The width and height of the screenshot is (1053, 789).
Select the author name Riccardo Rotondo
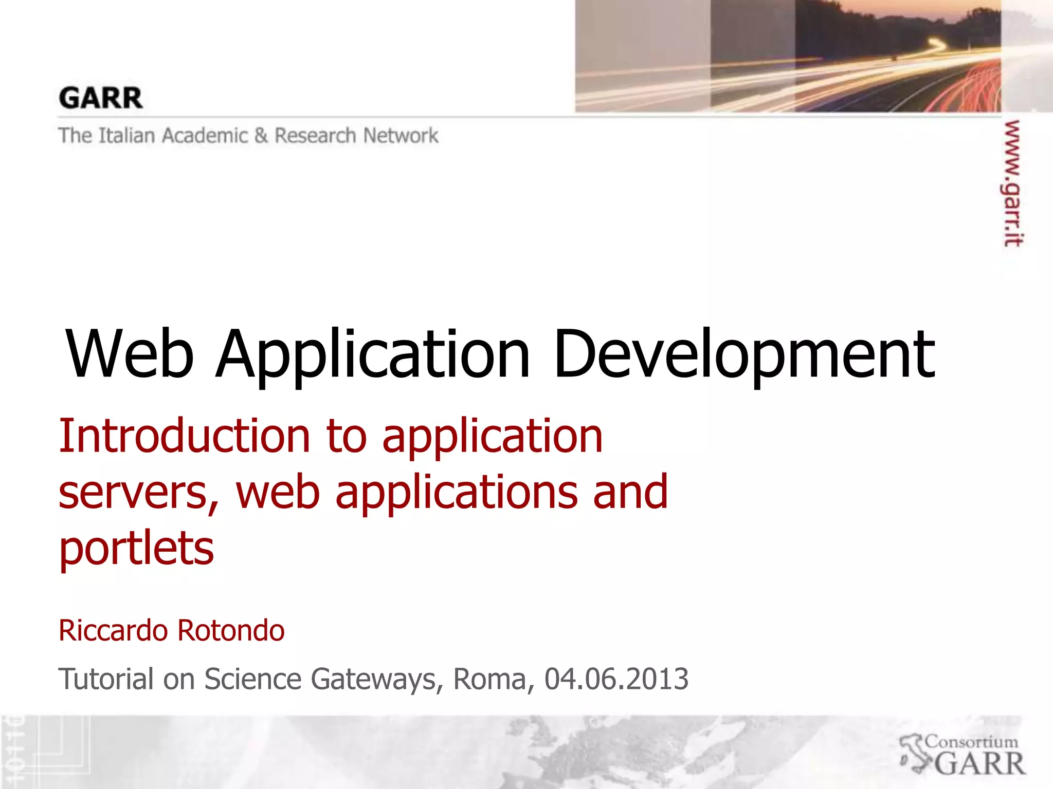coord(171,630)
